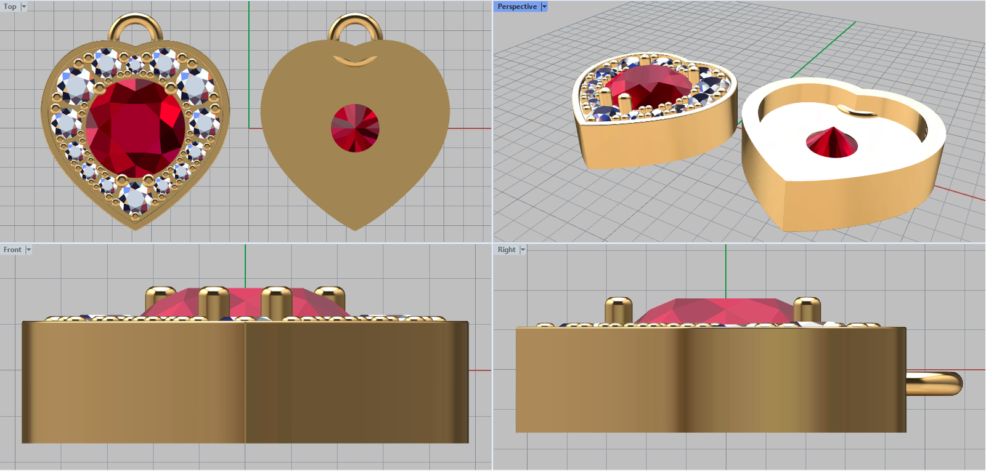This screenshot has height=475, width=986.
Task: Open the Top viewport dropdown arrow
Action: click(x=24, y=7)
